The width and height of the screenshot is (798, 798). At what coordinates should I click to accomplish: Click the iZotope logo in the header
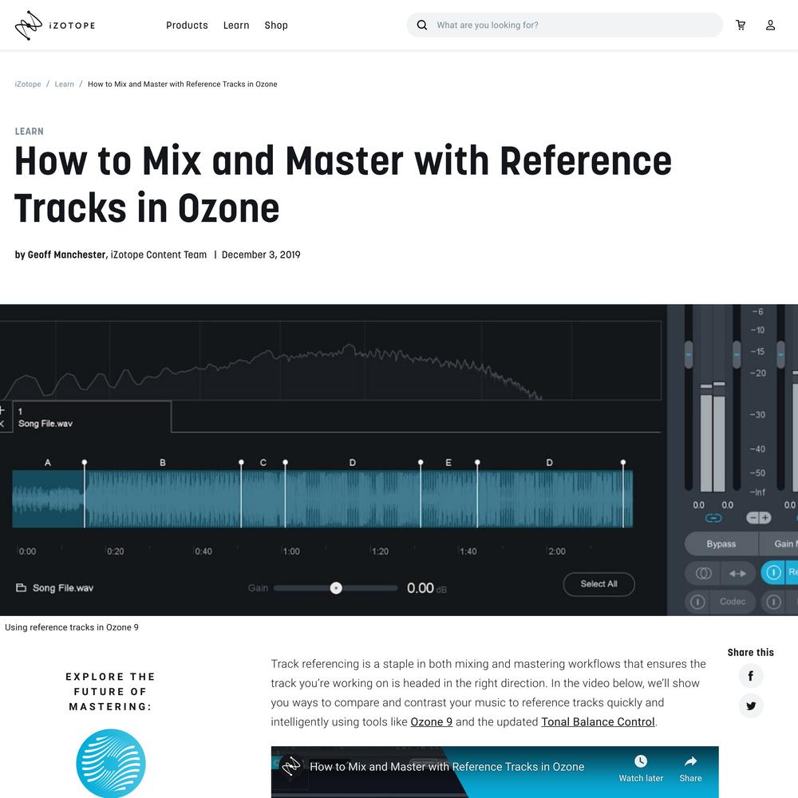coord(55,26)
